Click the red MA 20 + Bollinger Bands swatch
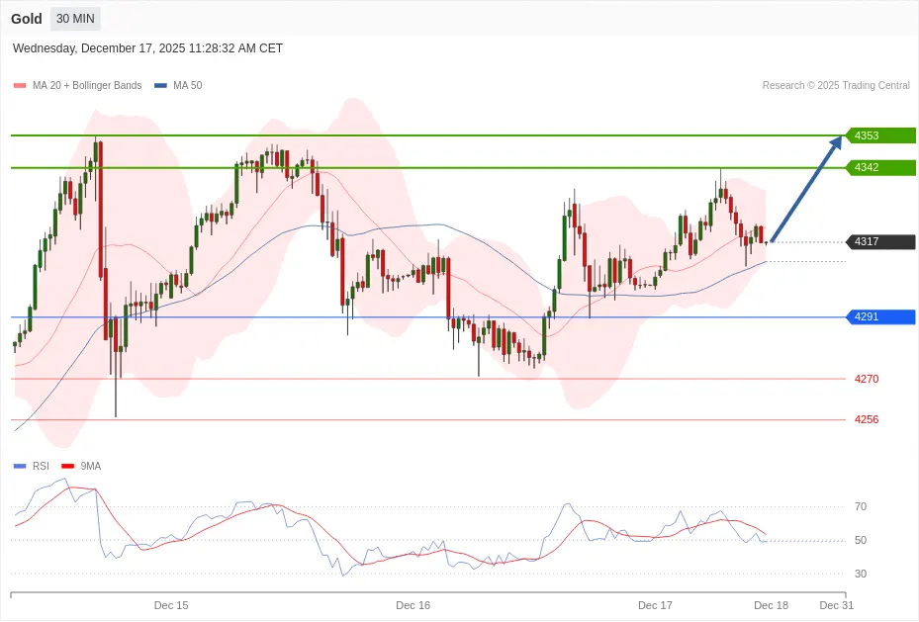 19,86
